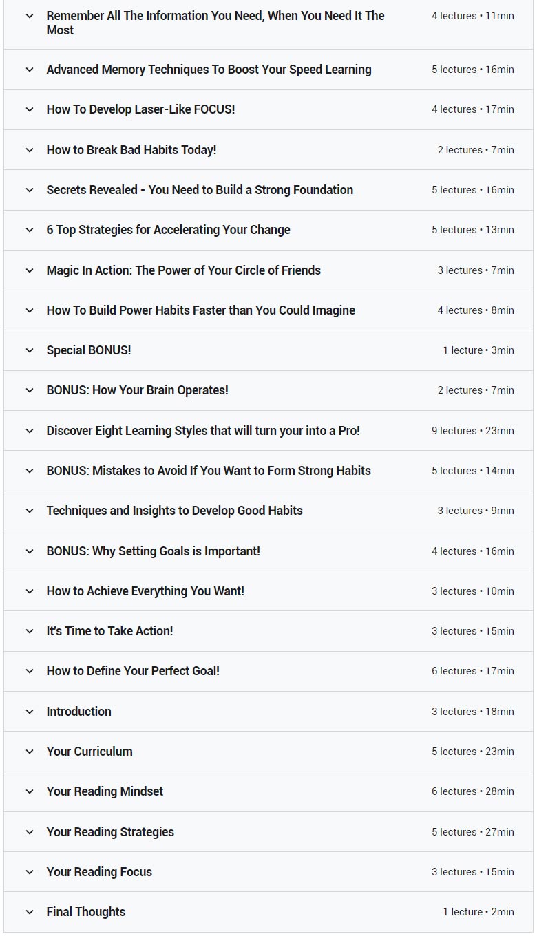Expand the Introduction section chevron
Viewport: 537px width, 936px height.
point(30,712)
